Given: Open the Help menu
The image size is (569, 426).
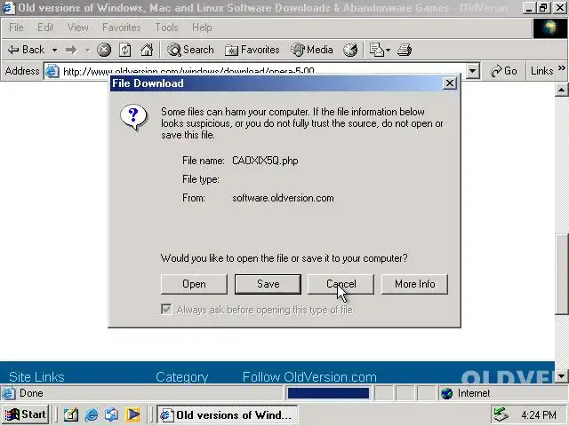Looking at the screenshot, I should pyautogui.click(x=202, y=28).
